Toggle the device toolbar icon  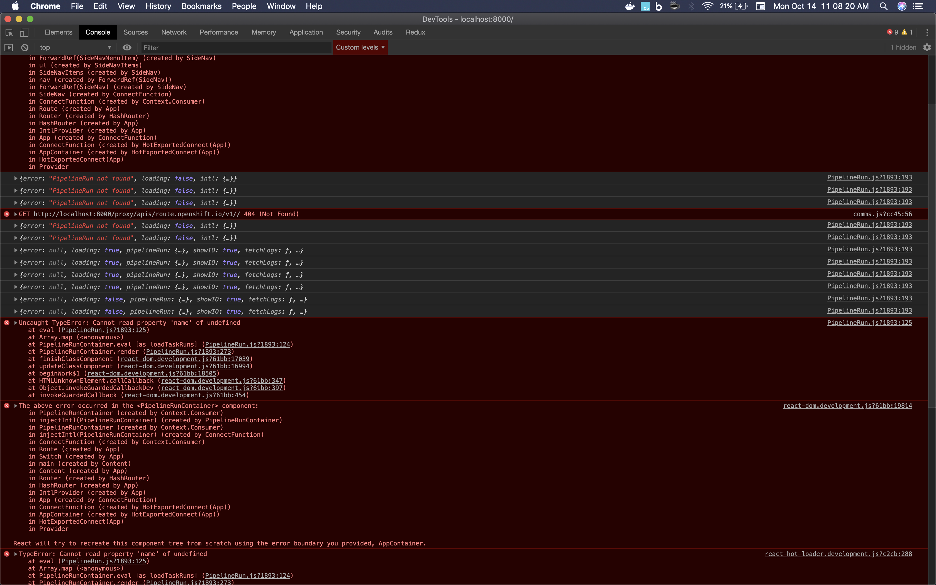[x=24, y=33]
